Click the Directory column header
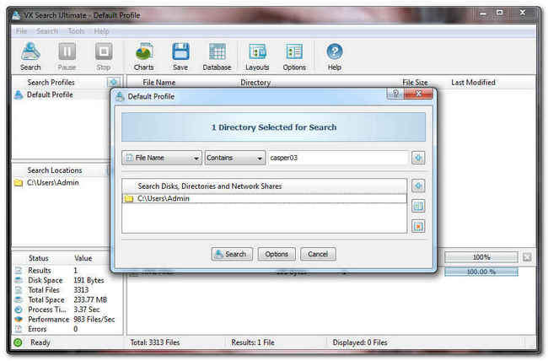This screenshot has height=361, width=548. point(255,83)
